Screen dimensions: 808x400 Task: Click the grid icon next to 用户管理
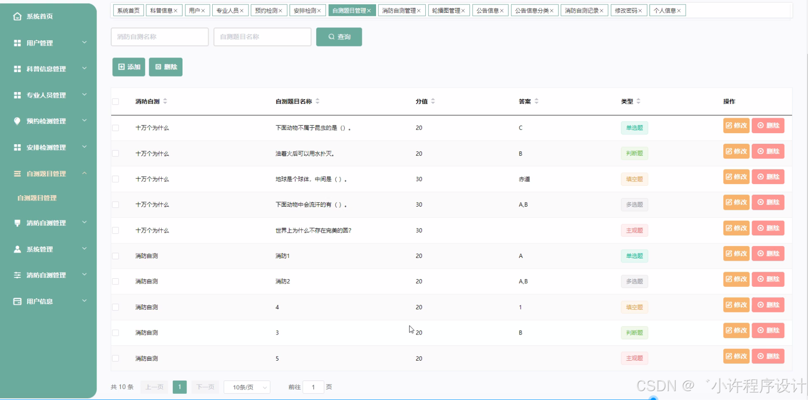click(x=17, y=43)
